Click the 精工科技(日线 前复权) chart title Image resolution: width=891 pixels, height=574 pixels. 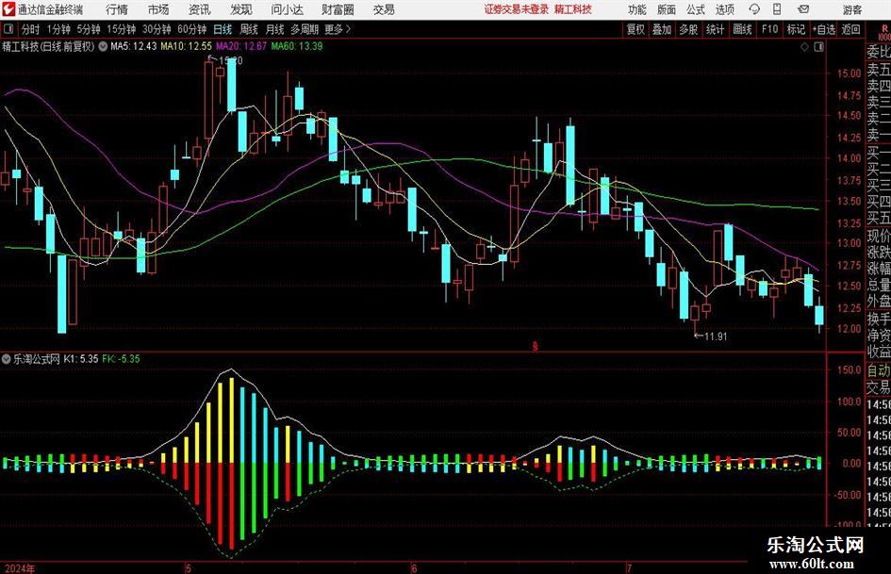[x=48, y=46]
